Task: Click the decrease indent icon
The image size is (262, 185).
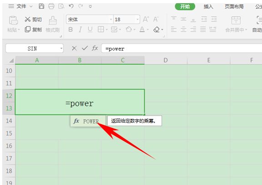Action: click(204, 19)
